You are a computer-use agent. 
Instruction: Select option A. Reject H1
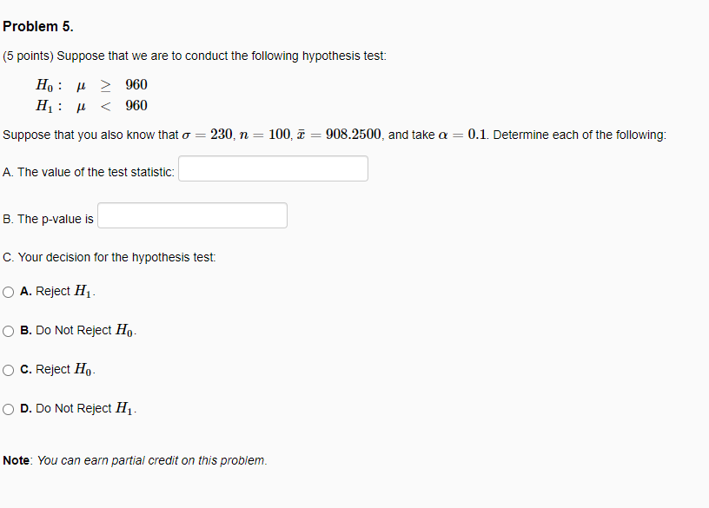point(8,291)
